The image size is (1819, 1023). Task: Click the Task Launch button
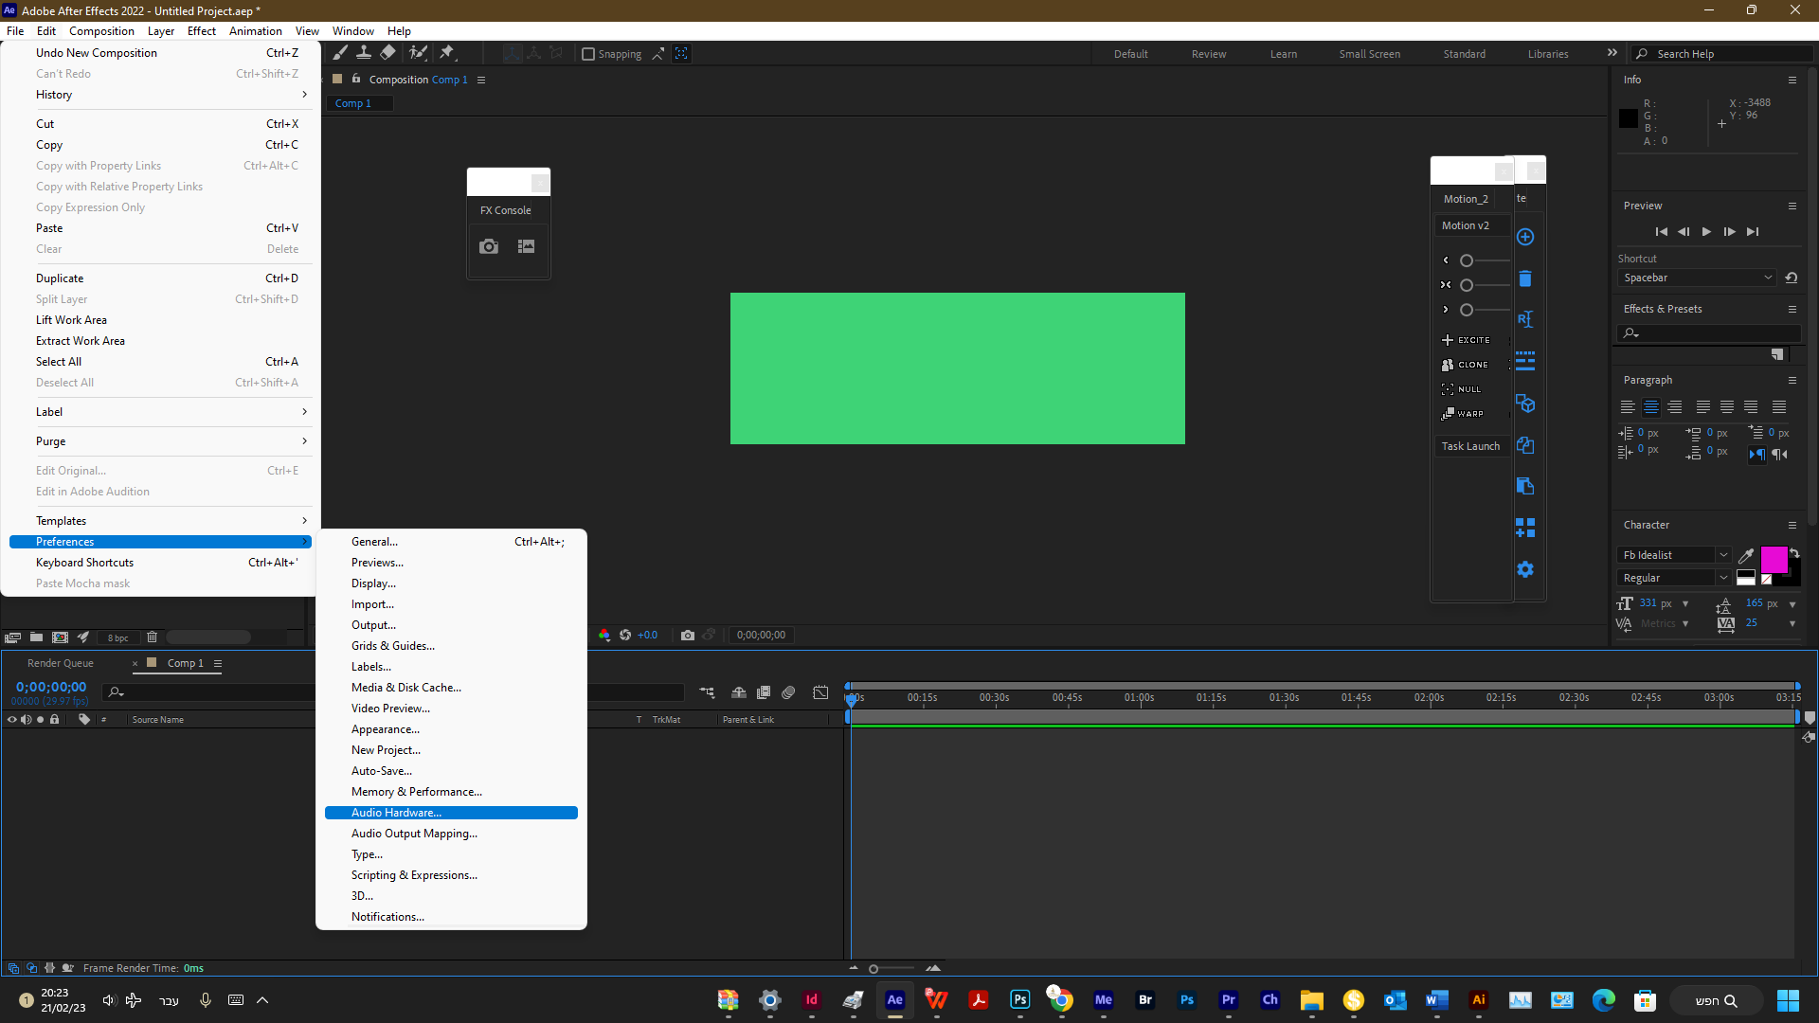1470,446
